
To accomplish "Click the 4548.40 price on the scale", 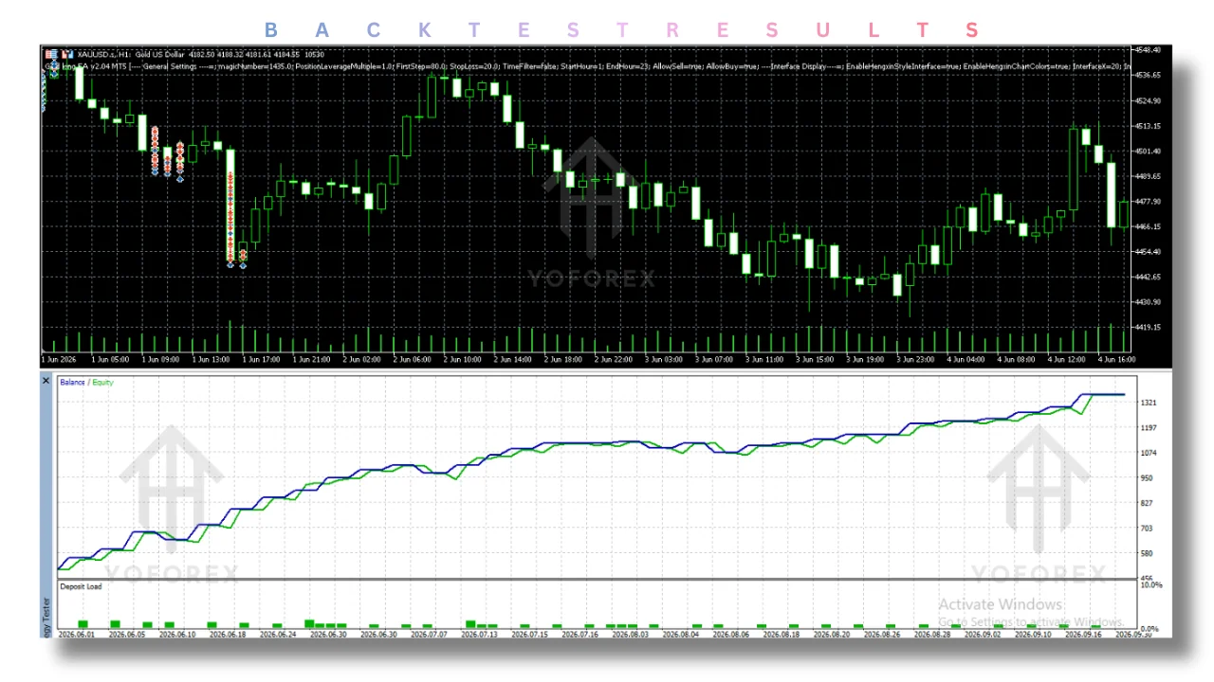I will pos(1148,49).
